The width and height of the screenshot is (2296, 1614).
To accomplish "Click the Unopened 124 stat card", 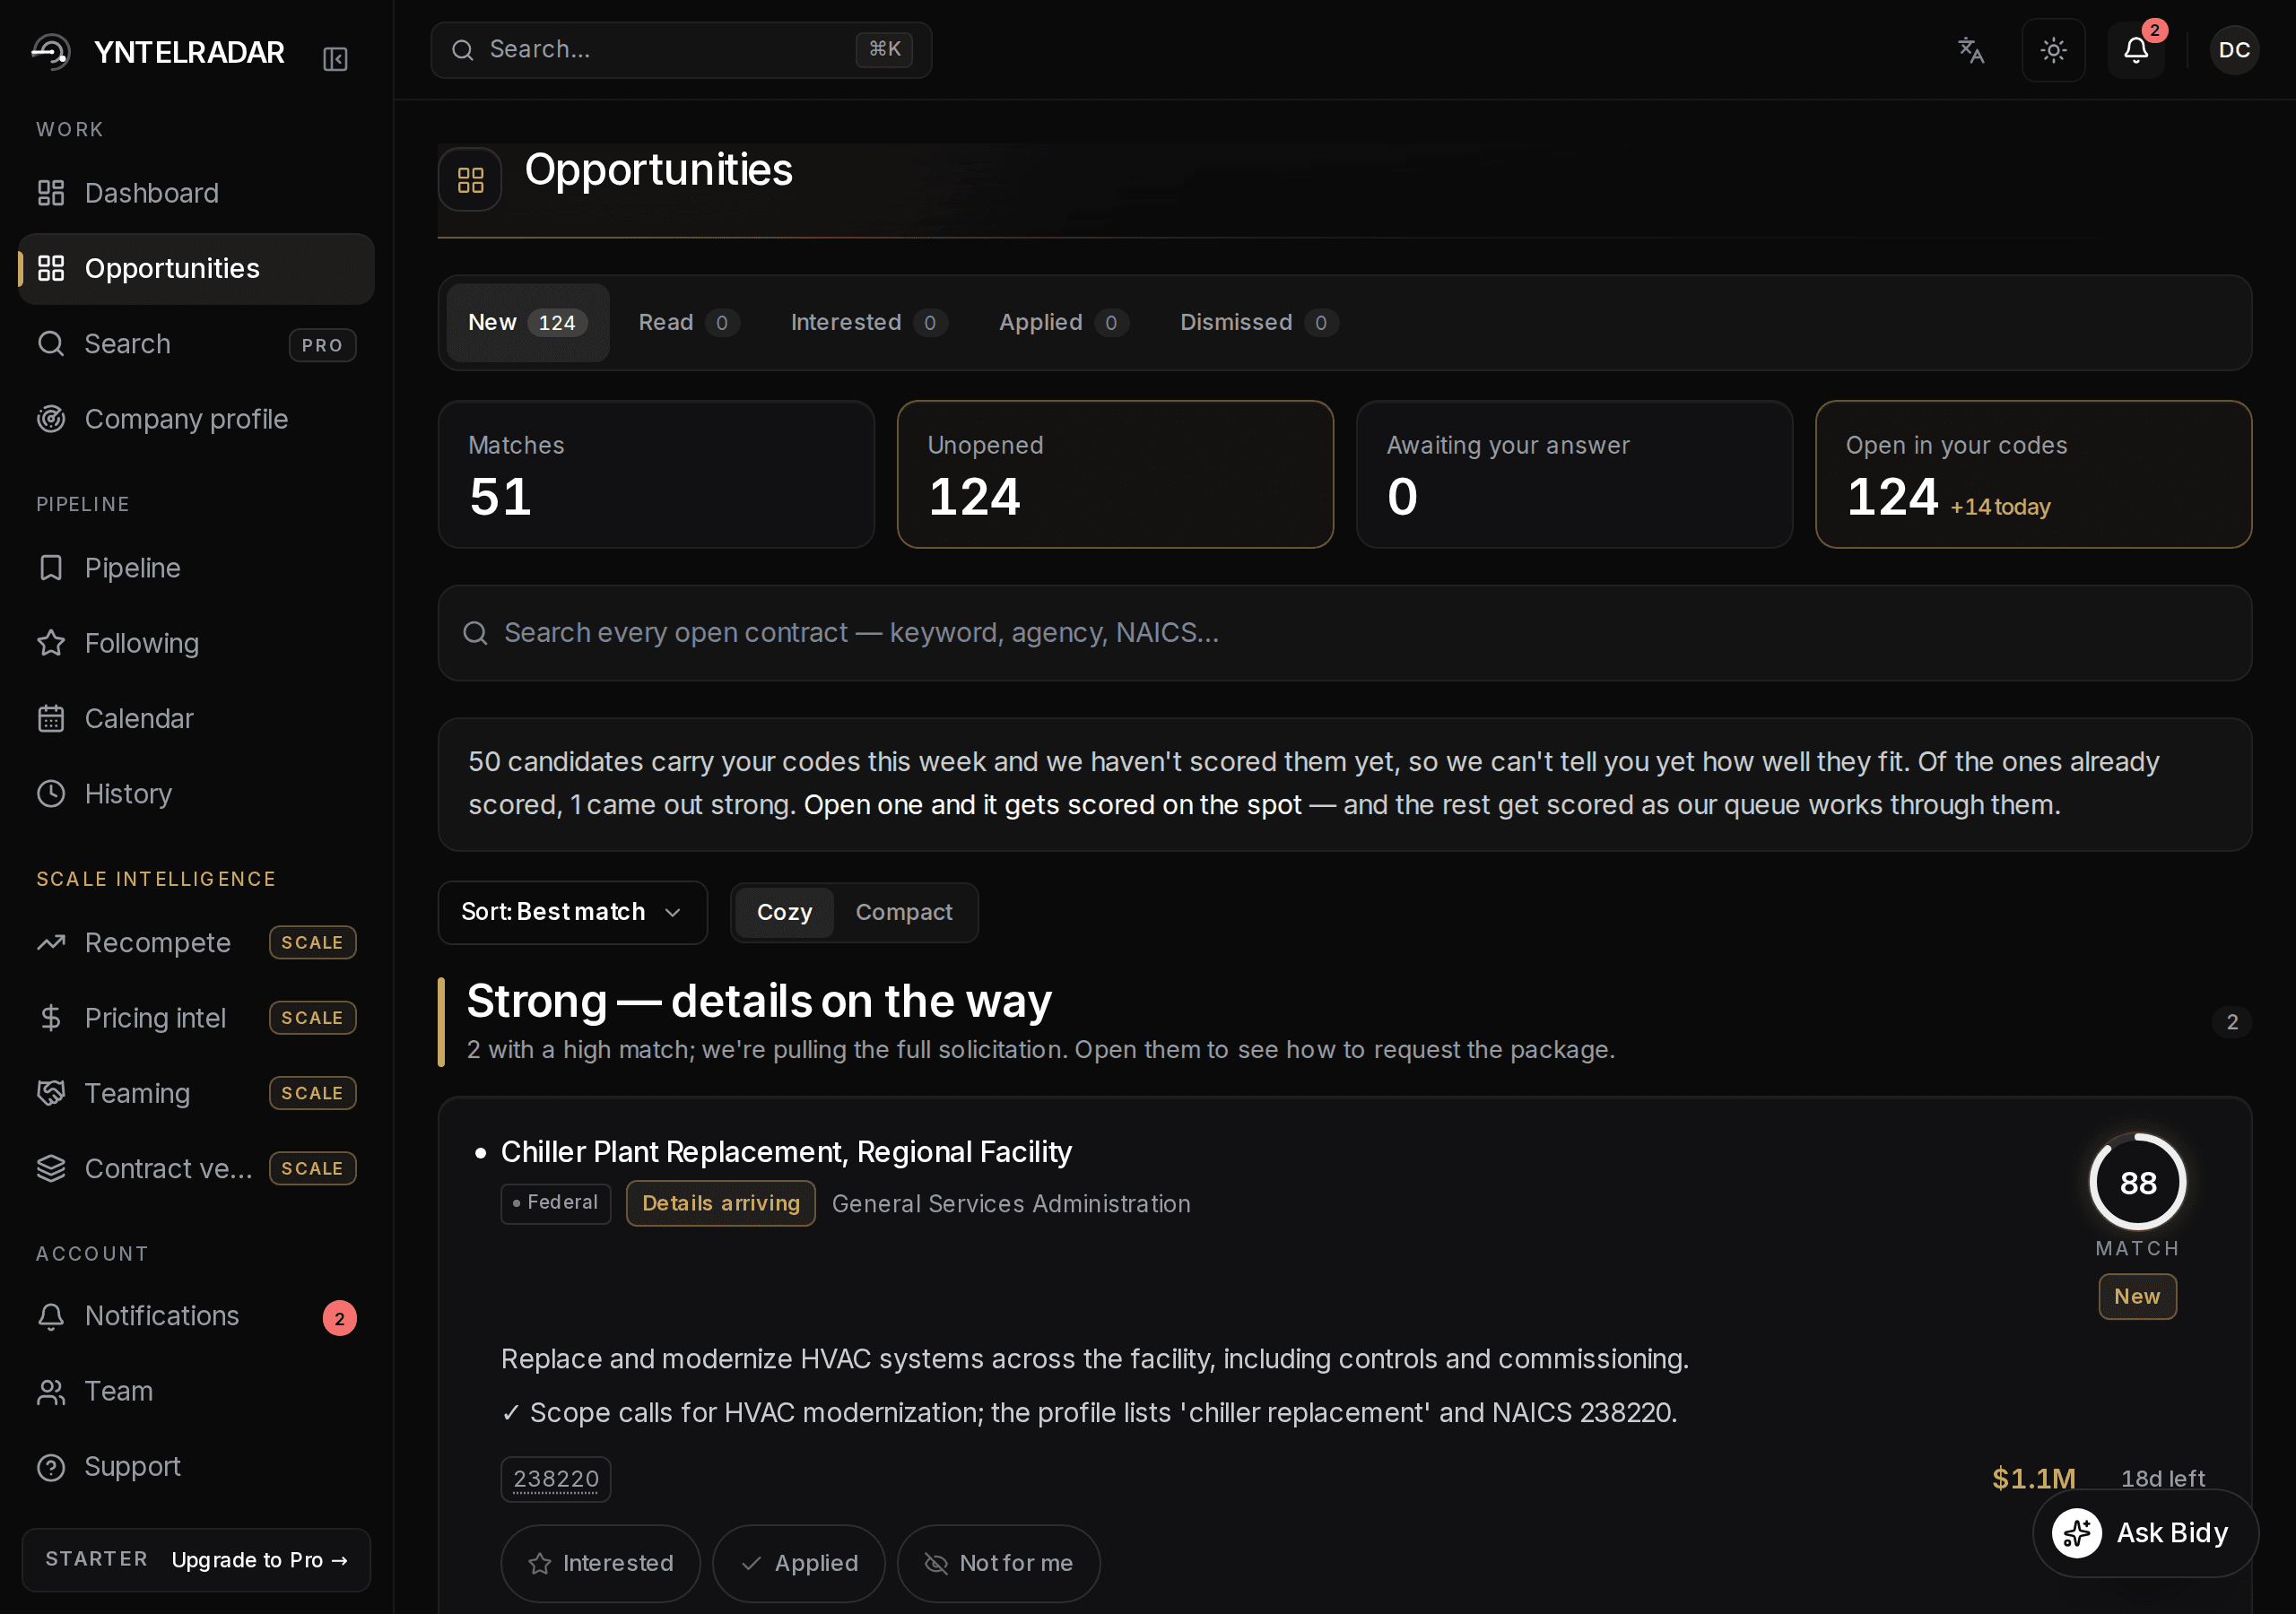I will click(x=1115, y=475).
